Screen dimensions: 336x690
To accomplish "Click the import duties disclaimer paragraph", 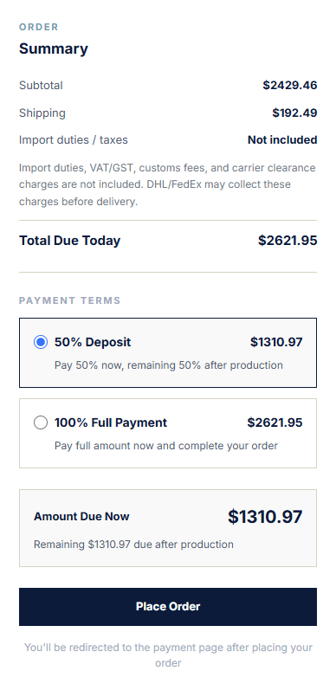I will pyautogui.click(x=167, y=184).
